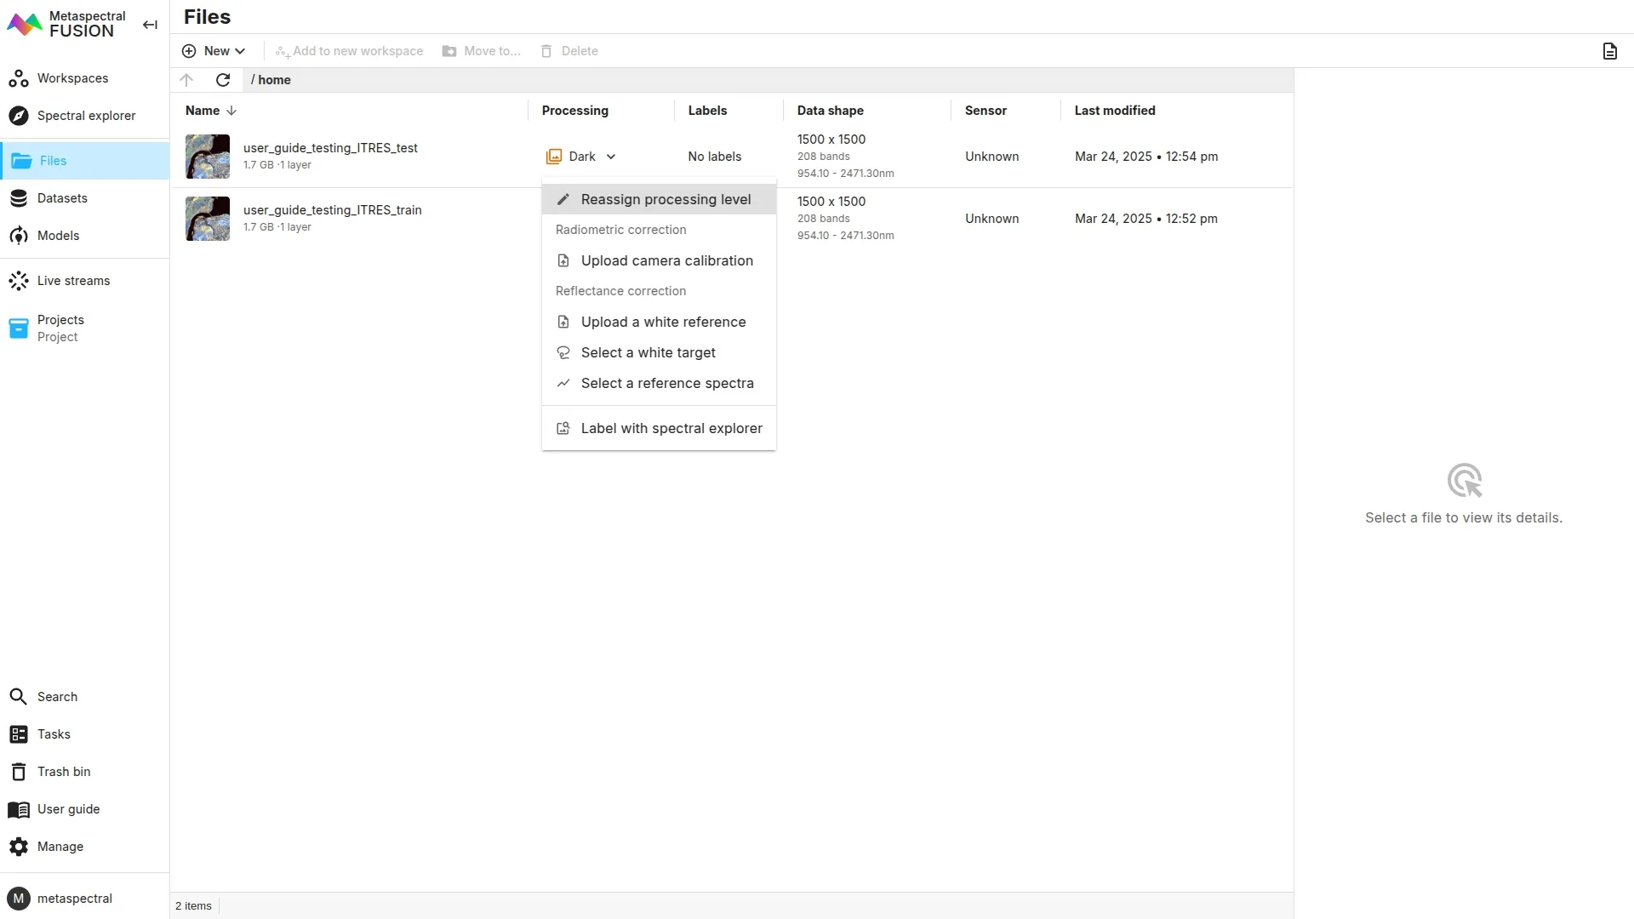
Task: Select Reassign processing level menu item
Action: pos(666,199)
